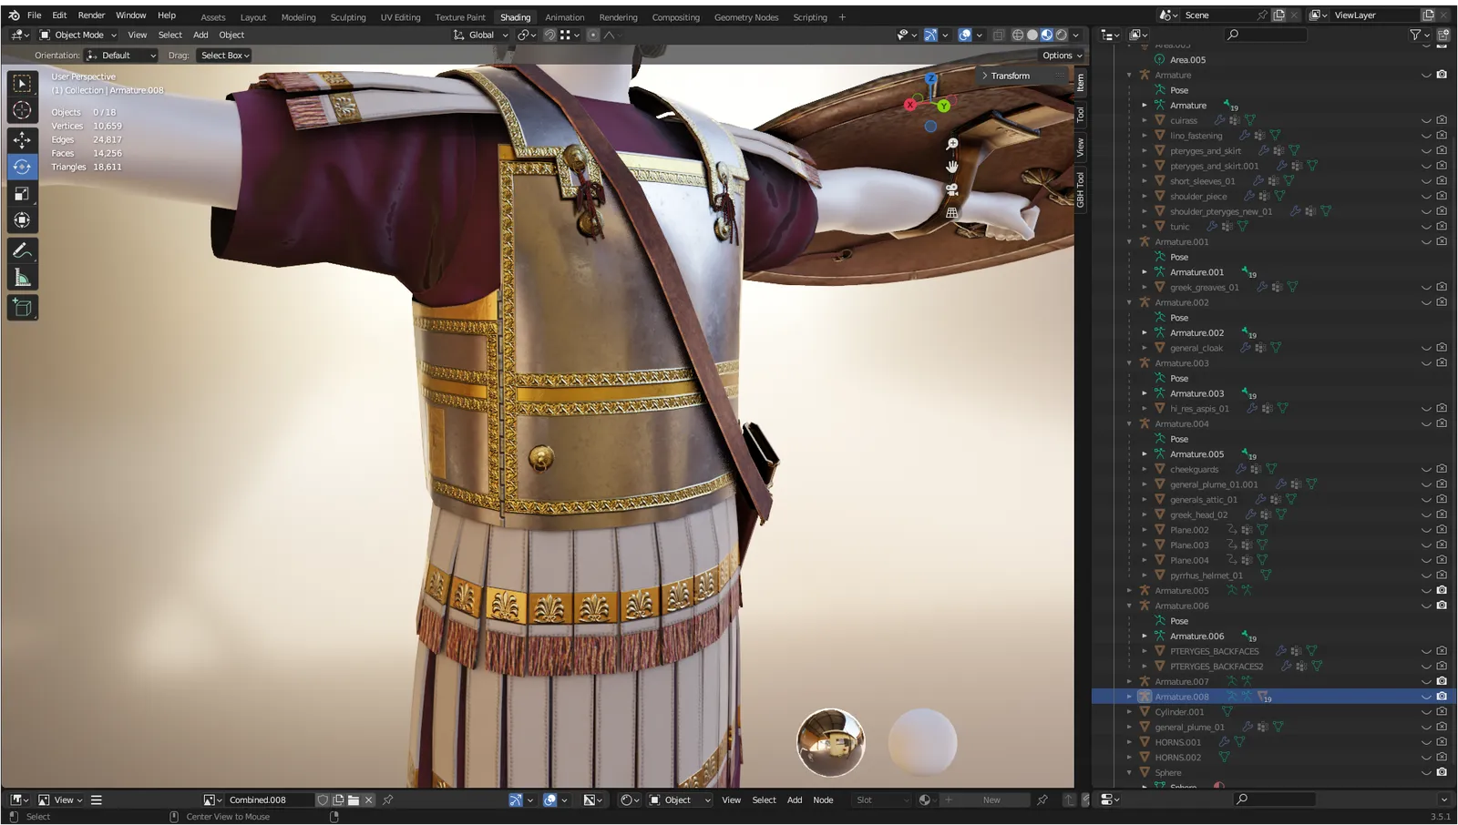Expand the cuirass object in outliner
Image resolution: width=1458 pixels, height=825 pixels.
pyautogui.click(x=1145, y=120)
